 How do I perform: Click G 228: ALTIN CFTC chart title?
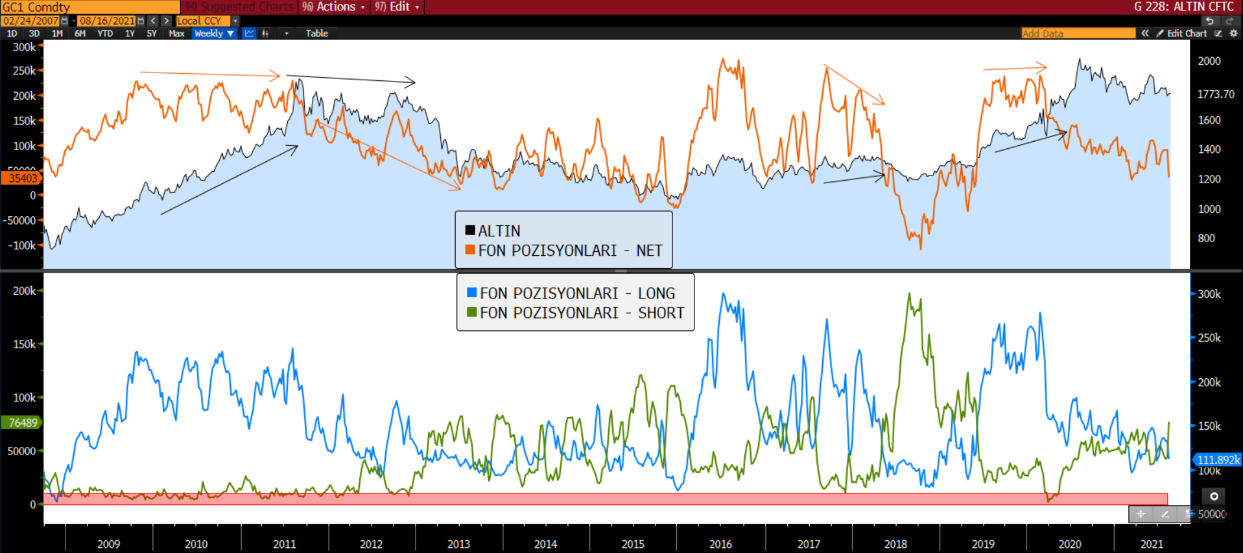(x=1183, y=6)
